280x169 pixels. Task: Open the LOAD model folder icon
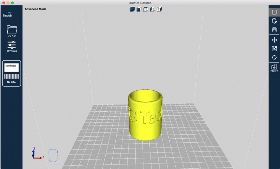tap(12, 31)
